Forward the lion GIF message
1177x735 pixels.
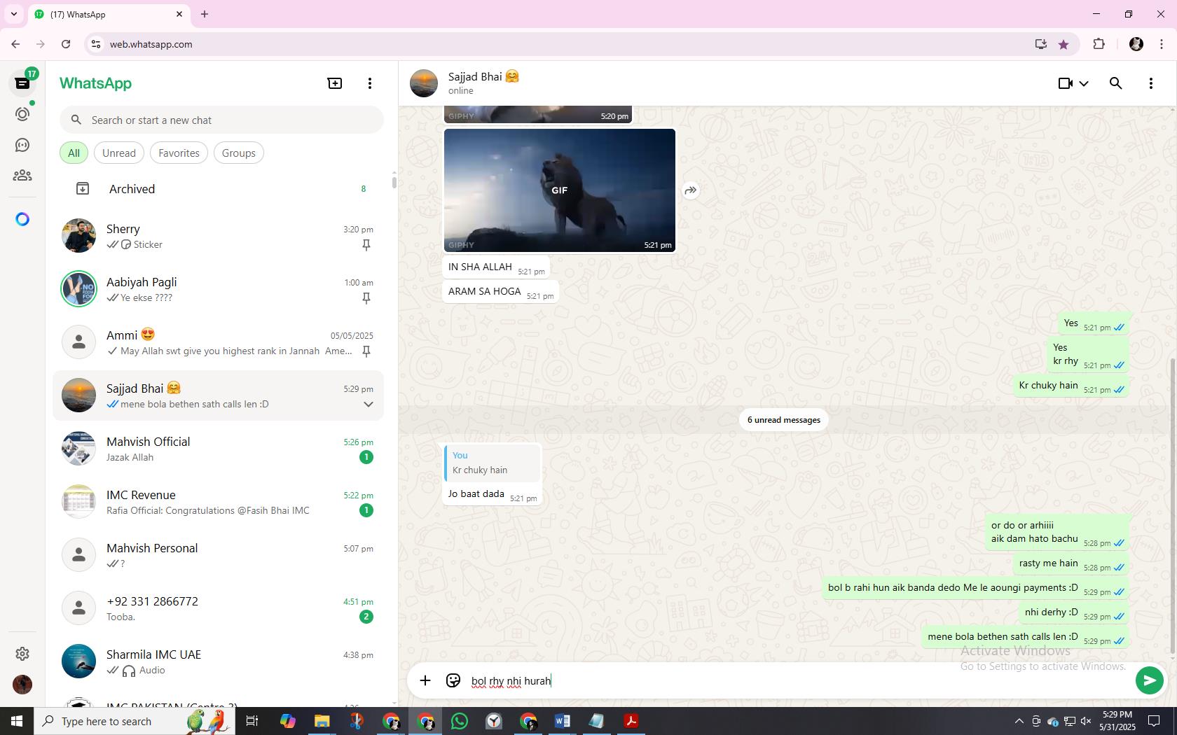click(691, 190)
